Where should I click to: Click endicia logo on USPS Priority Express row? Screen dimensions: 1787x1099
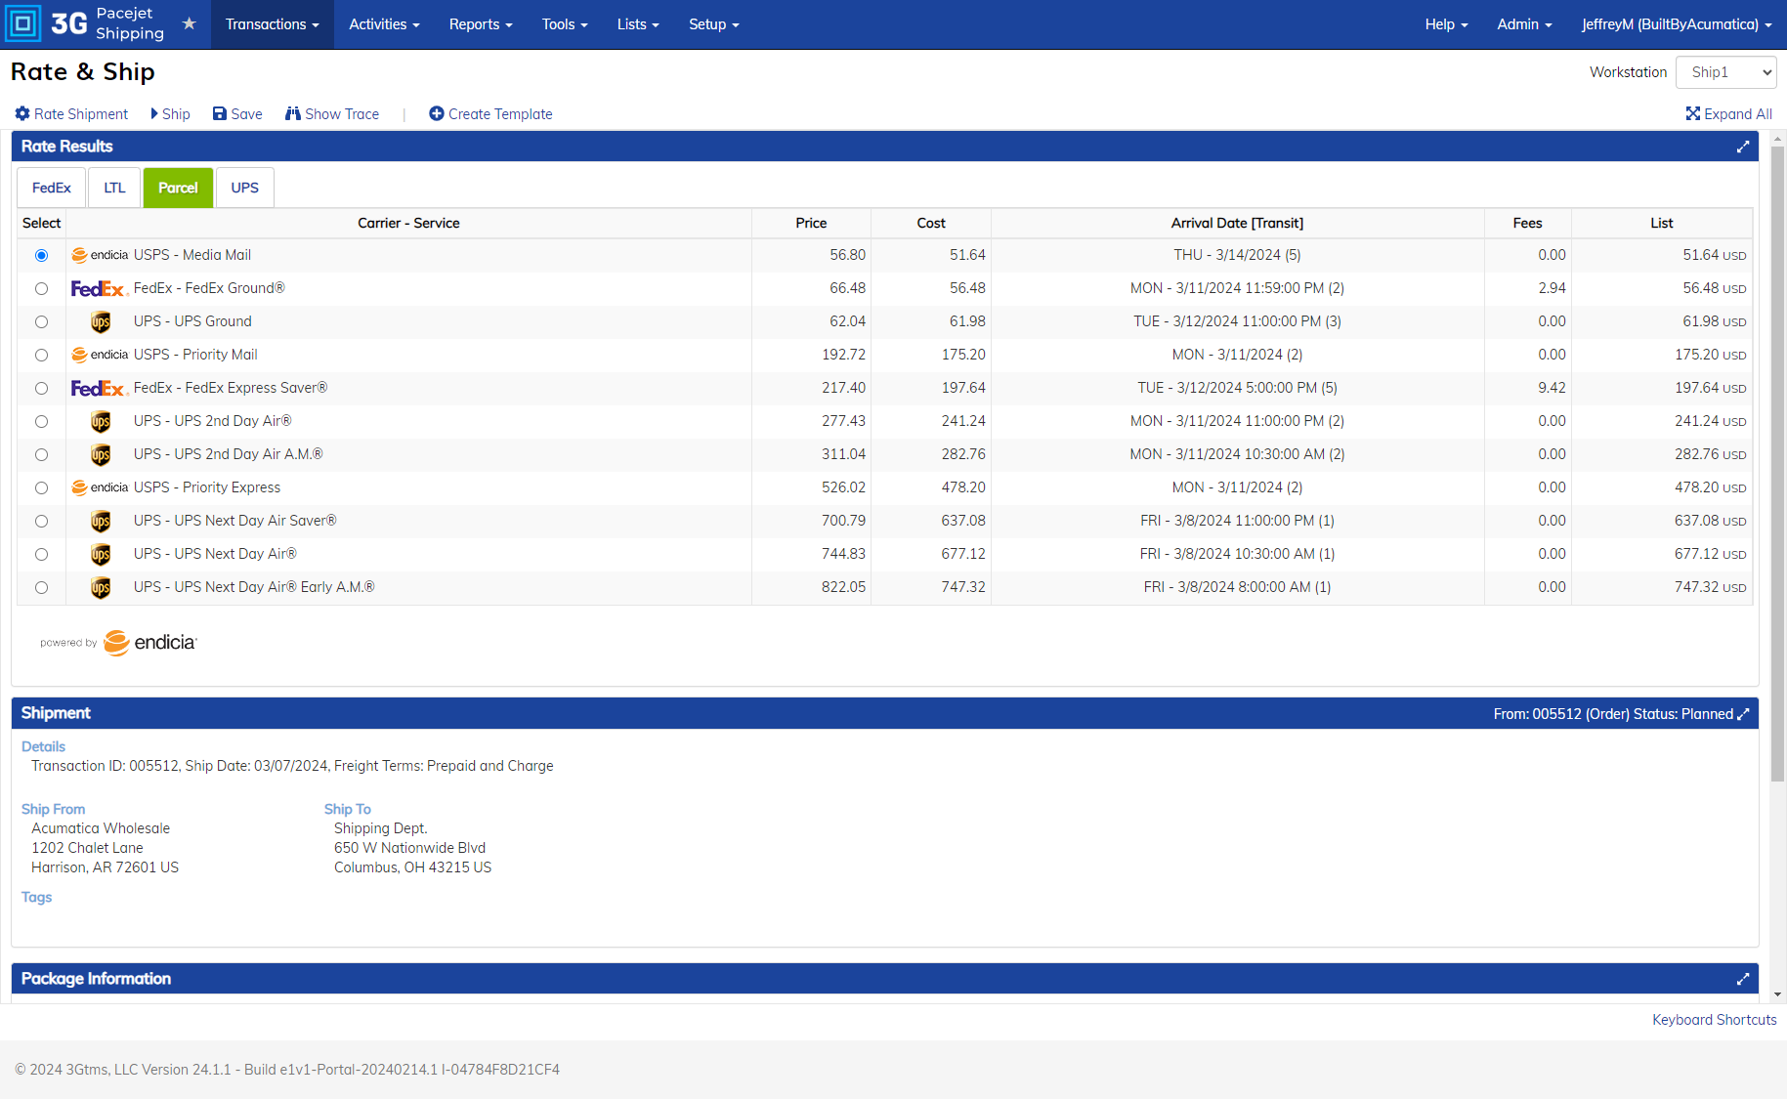click(x=100, y=487)
